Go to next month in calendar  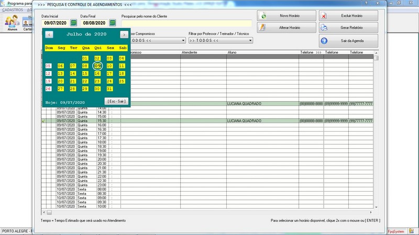coord(124,34)
